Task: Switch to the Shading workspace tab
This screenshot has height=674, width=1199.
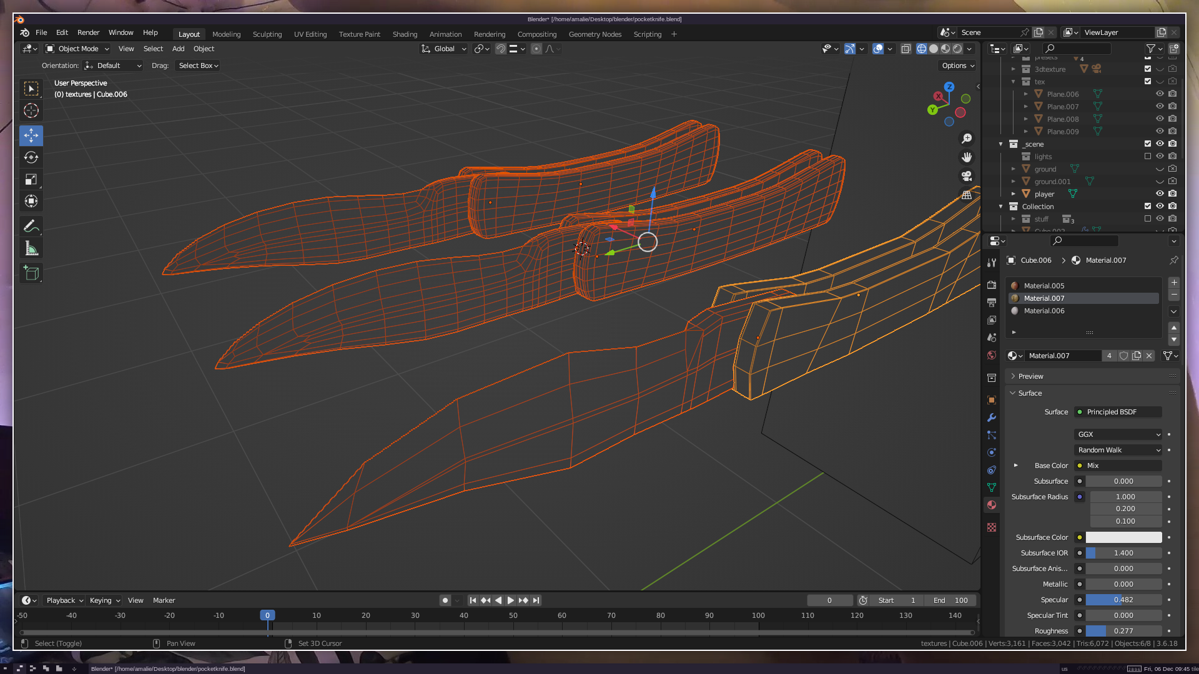Action: (405, 34)
